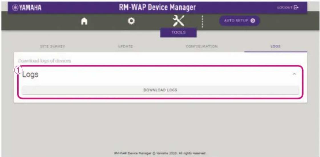
Task: Open the Home page icon
Action: (x=84, y=21)
